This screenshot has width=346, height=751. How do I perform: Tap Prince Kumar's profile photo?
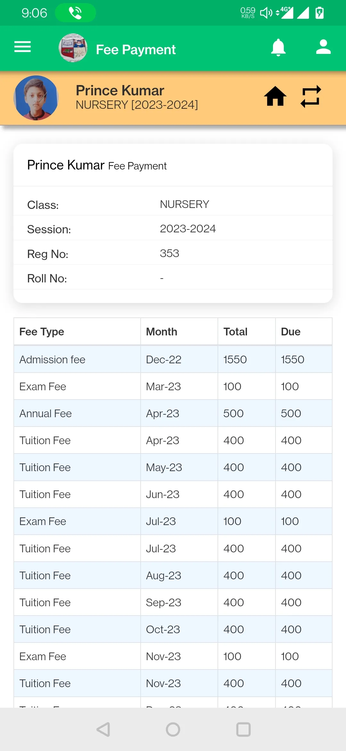(x=36, y=98)
